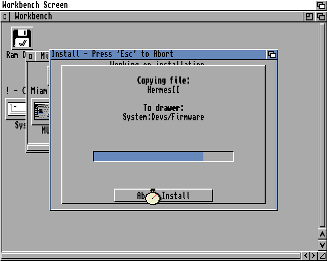Click the HermesII file name text
Screen dimensions: 327x261
click(163, 90)
